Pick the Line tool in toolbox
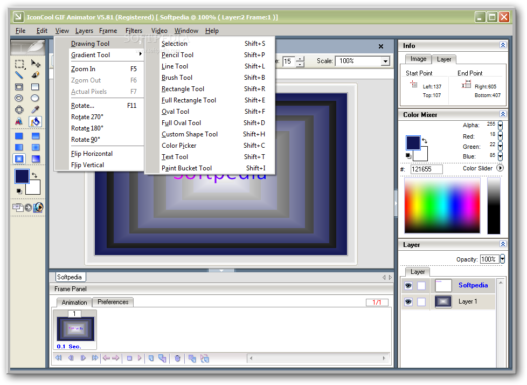This screenshot has height=385, width=527. 19,75
